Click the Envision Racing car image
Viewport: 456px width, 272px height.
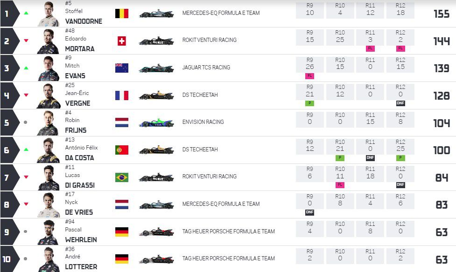click(x=156, y=123)
